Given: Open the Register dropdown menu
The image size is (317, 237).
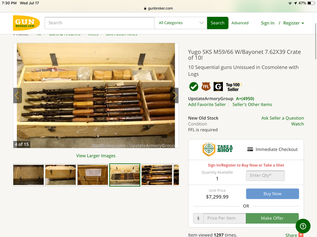Looking at the screenshot, I should point(293,23).
